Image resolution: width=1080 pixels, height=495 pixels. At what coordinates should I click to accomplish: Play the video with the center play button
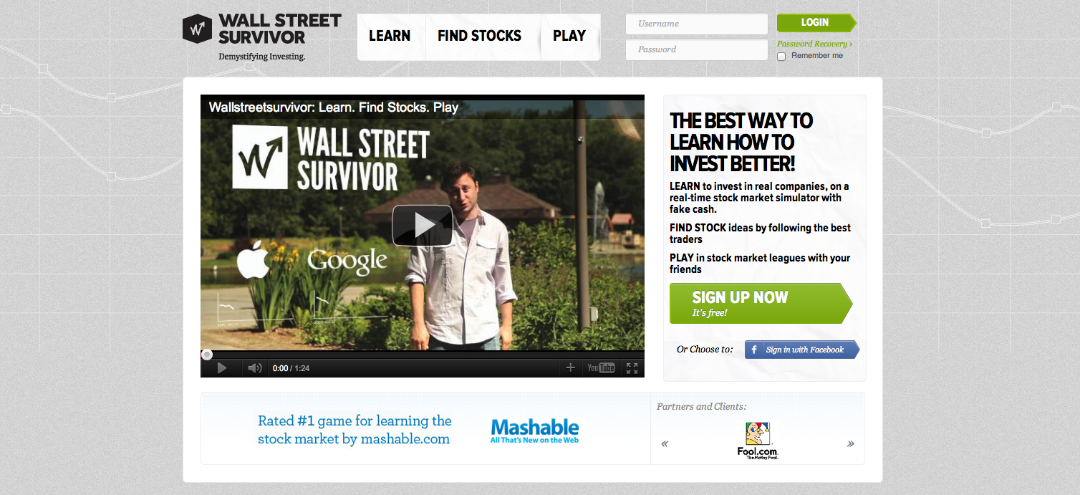click(x=423, y=226)
